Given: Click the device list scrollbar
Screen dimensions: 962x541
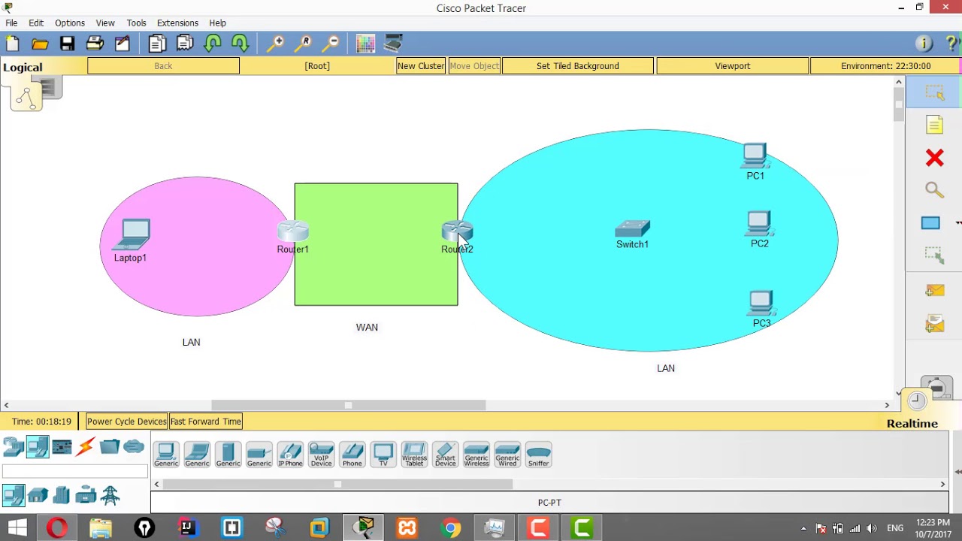Looking at the screenshot, I should [x=338, y=484].
